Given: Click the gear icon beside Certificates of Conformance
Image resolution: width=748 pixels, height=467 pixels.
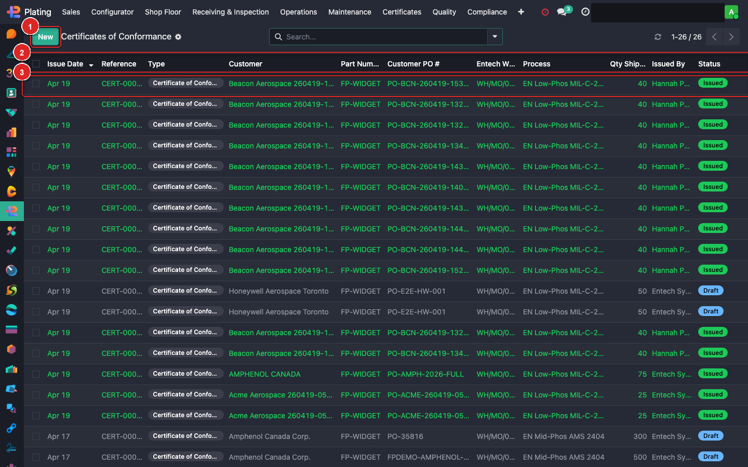Looking at the screenshot, I should pos(178,37).
